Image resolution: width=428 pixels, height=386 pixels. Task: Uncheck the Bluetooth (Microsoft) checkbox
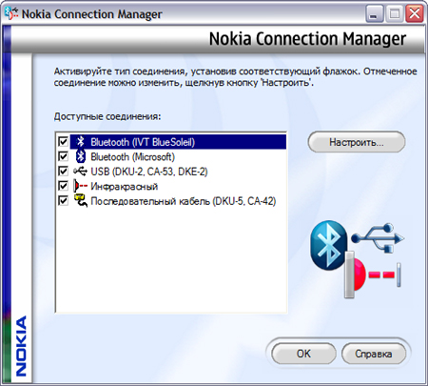click(x=63, y=156)
